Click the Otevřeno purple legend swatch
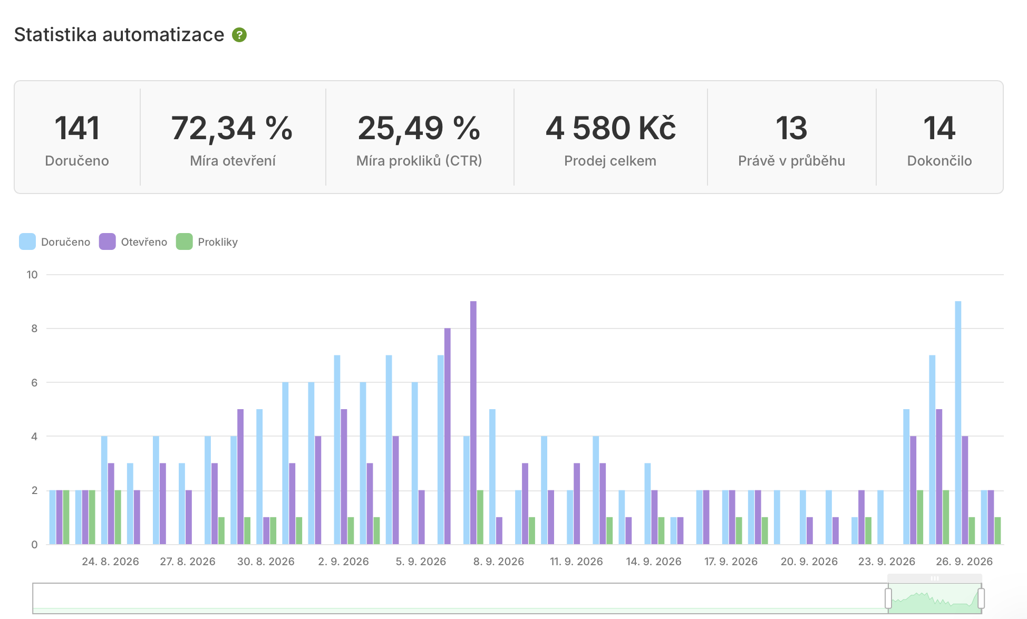This screenshot has width=1027, height=619. (x=108, y=241)
